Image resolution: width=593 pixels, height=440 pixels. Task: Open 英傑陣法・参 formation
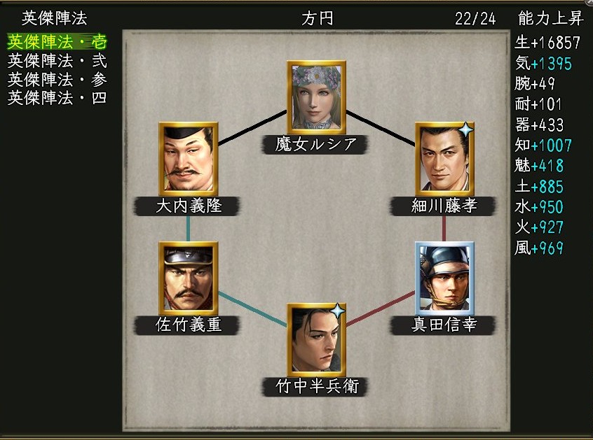57,79
